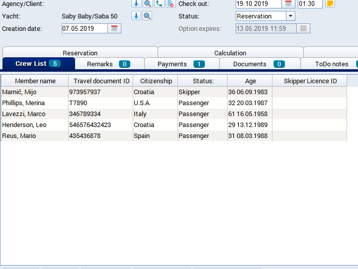358x269 pixels.
Task: Click the Yacht row blue down-arrow icon
Action: (136, 16)
